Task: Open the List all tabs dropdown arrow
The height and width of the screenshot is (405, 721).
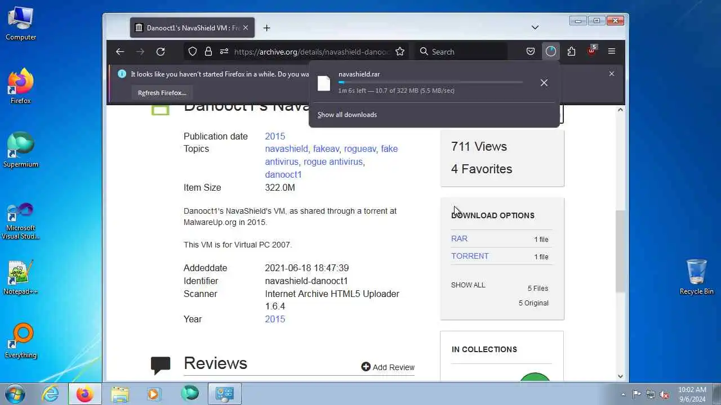Action: [535, 28]
